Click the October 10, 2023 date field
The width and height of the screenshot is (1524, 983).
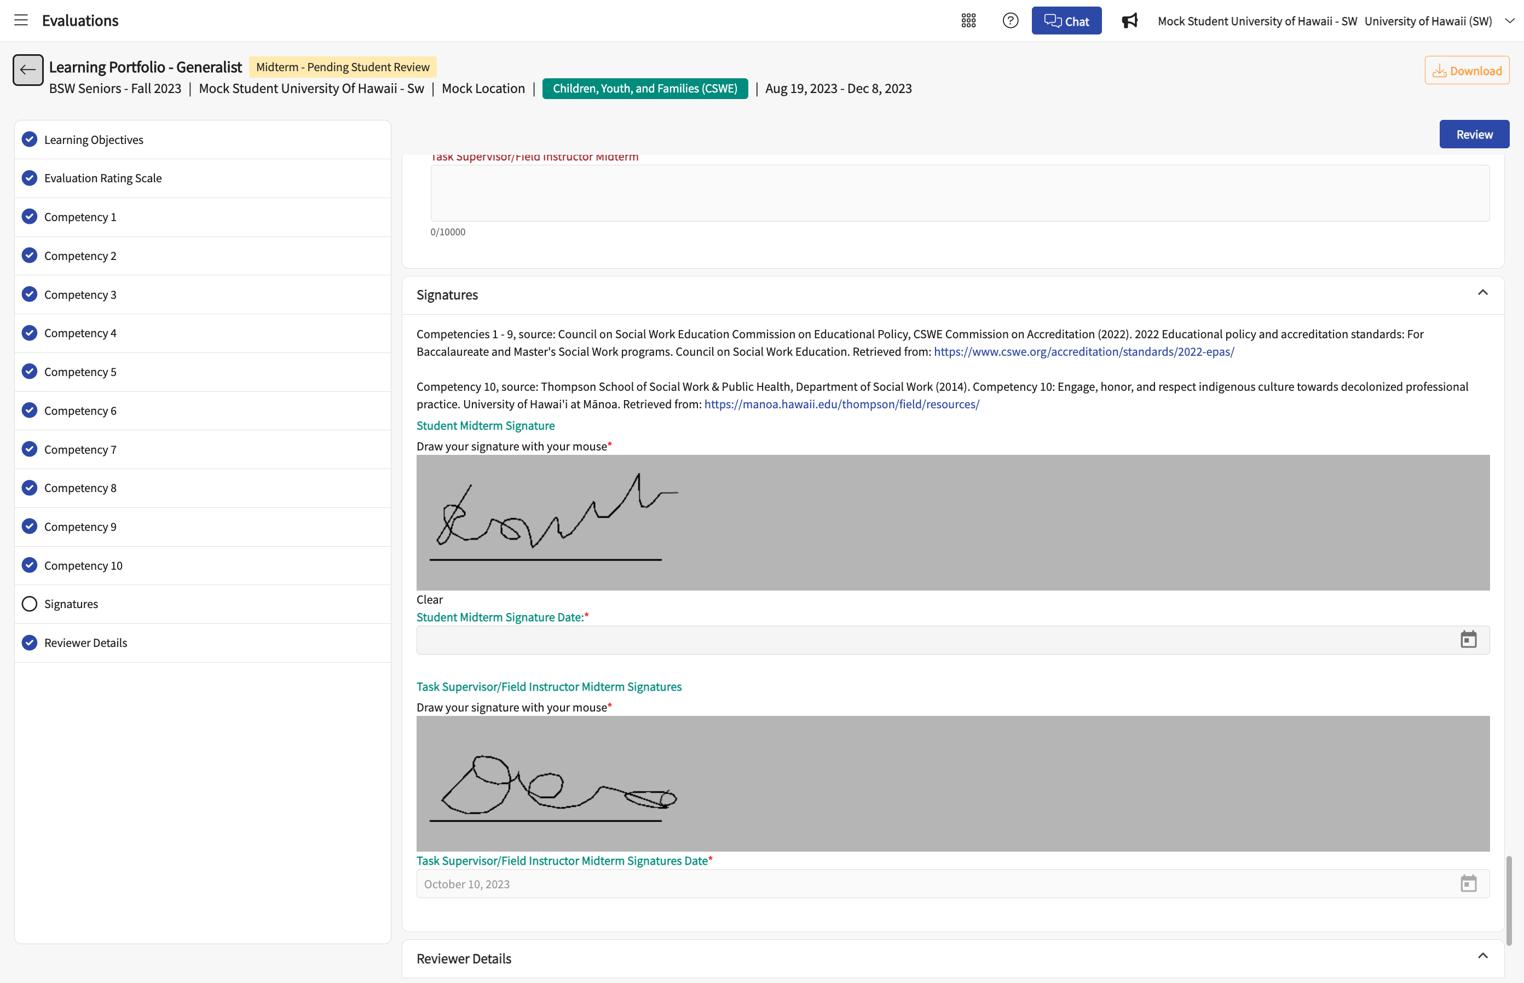[x=952, y=883]
